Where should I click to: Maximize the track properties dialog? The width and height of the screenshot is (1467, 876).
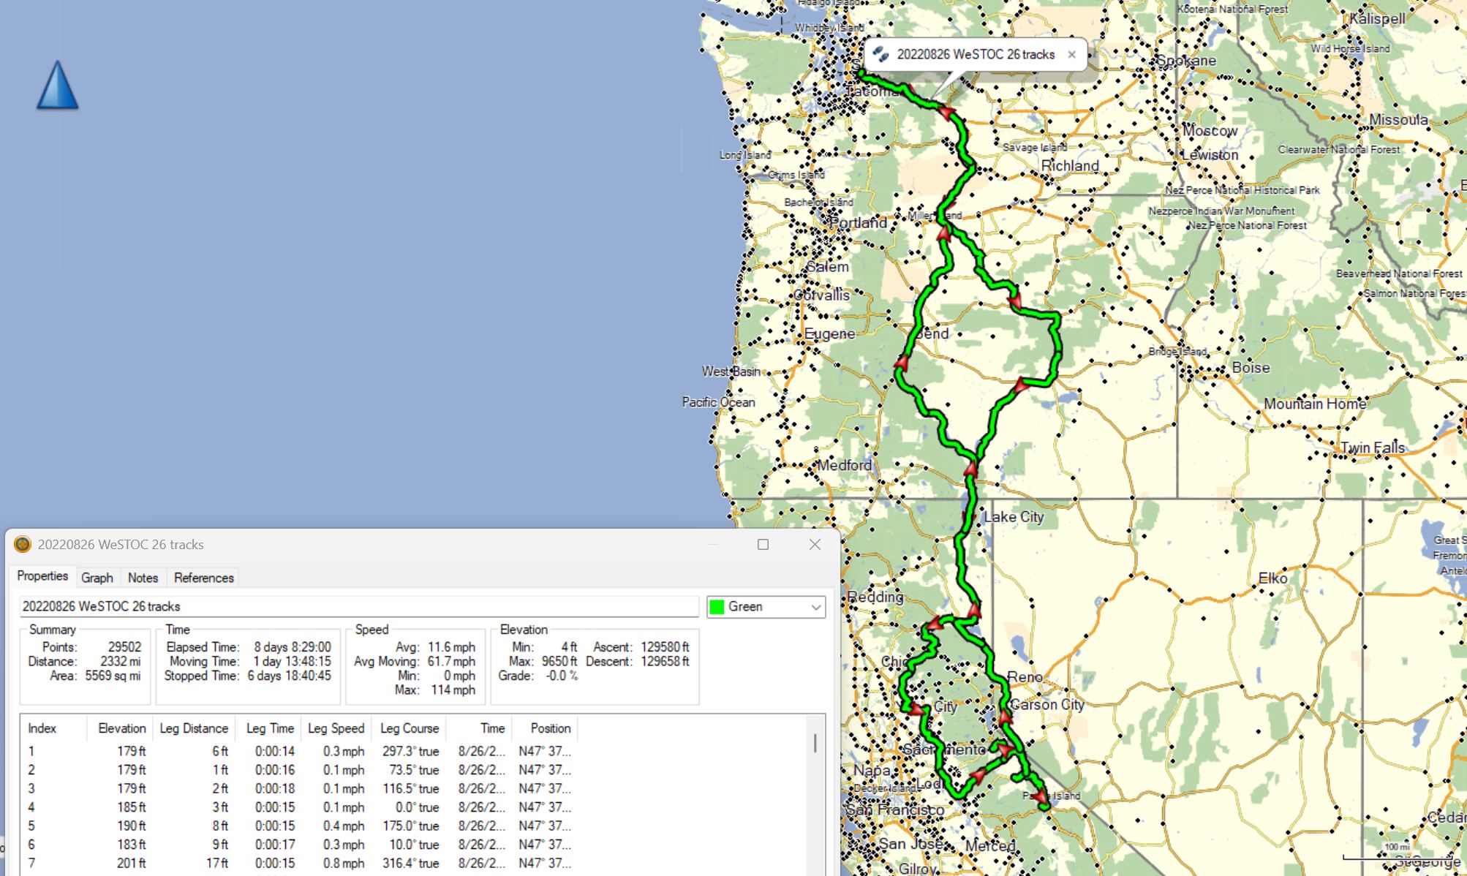pos(763,545)
